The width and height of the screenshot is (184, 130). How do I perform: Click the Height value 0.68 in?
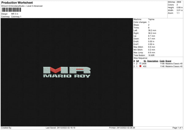179,7
